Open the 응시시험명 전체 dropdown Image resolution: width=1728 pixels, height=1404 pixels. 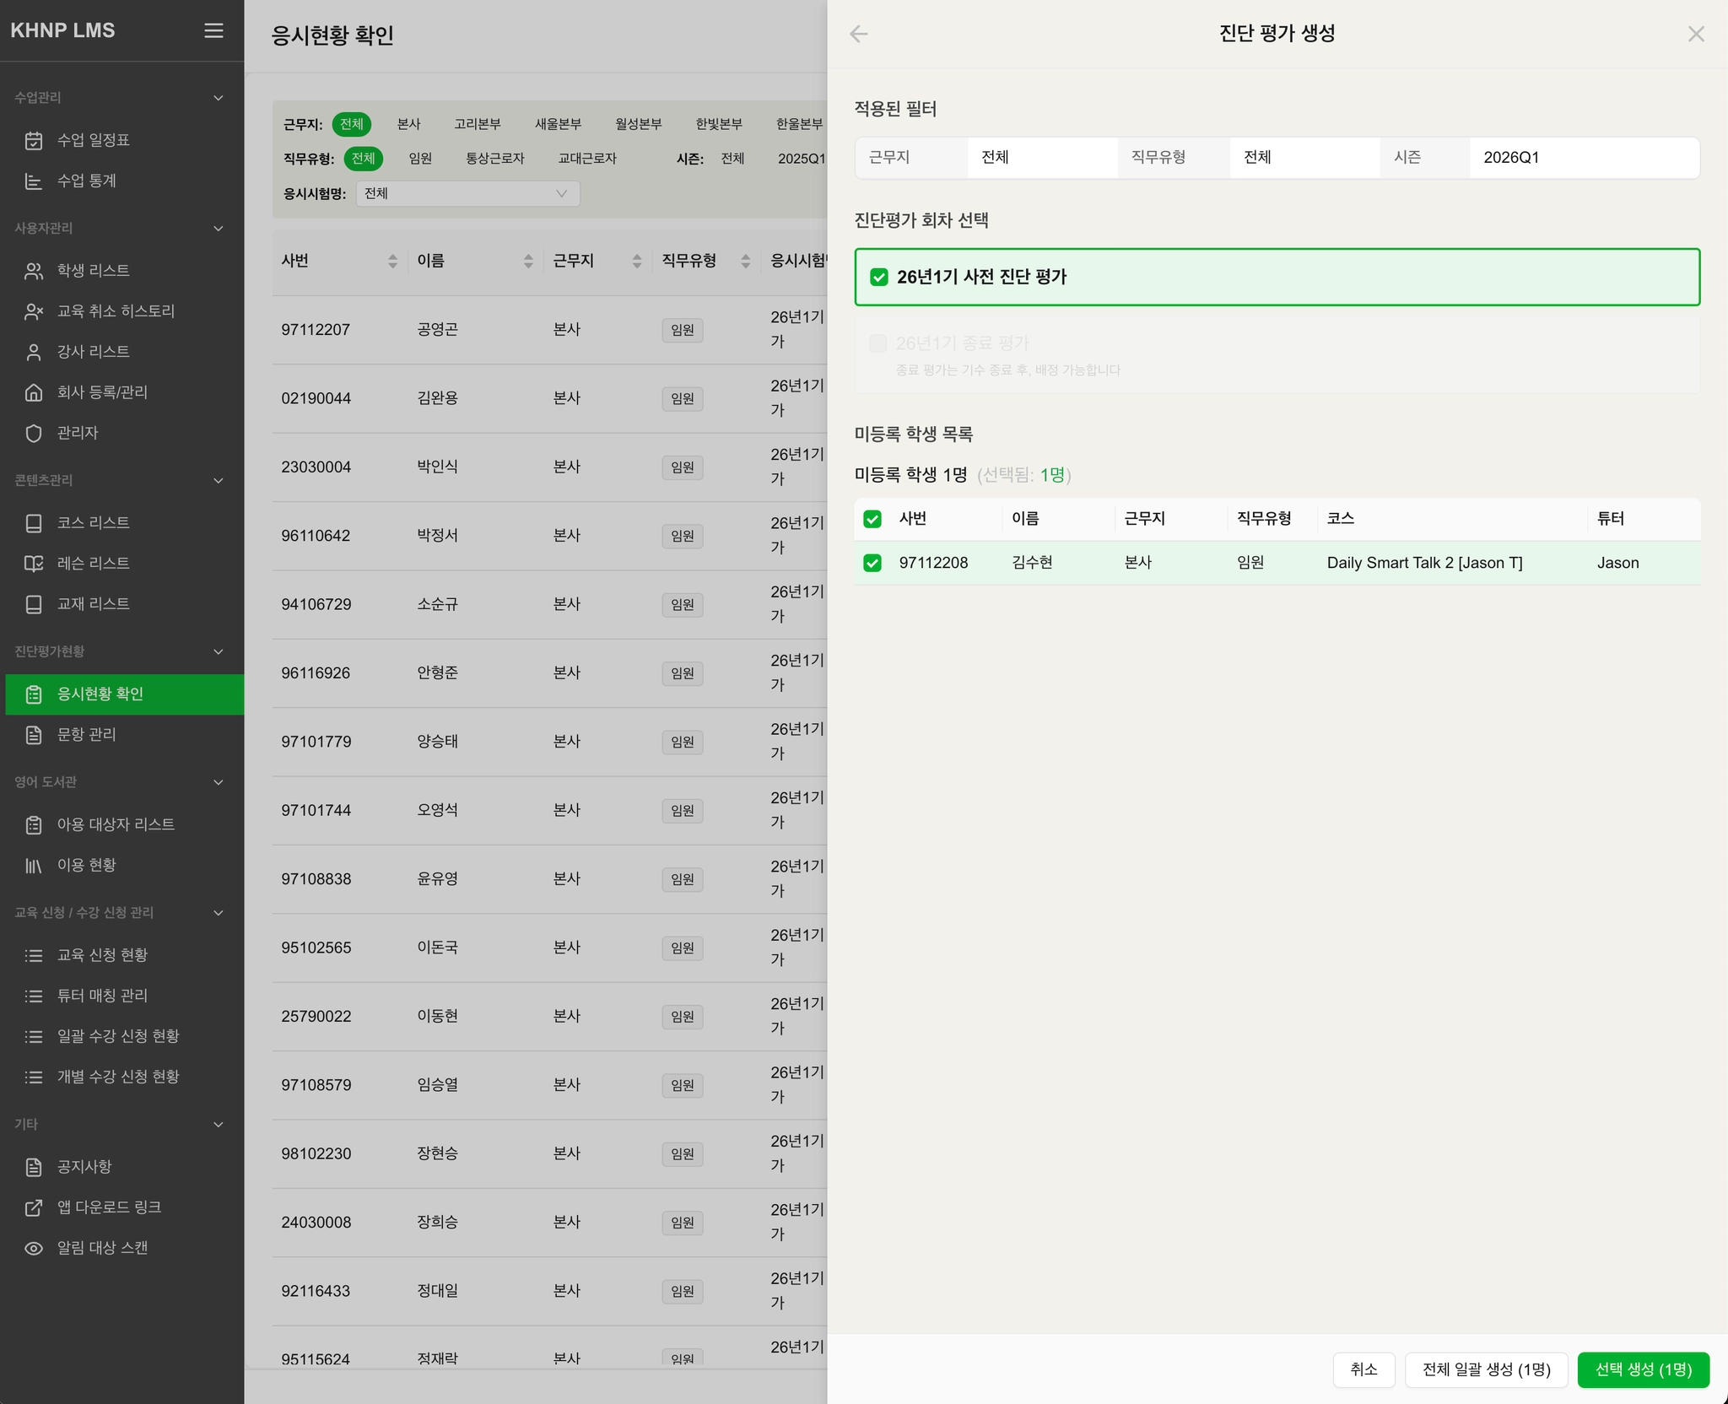point(467,193)
